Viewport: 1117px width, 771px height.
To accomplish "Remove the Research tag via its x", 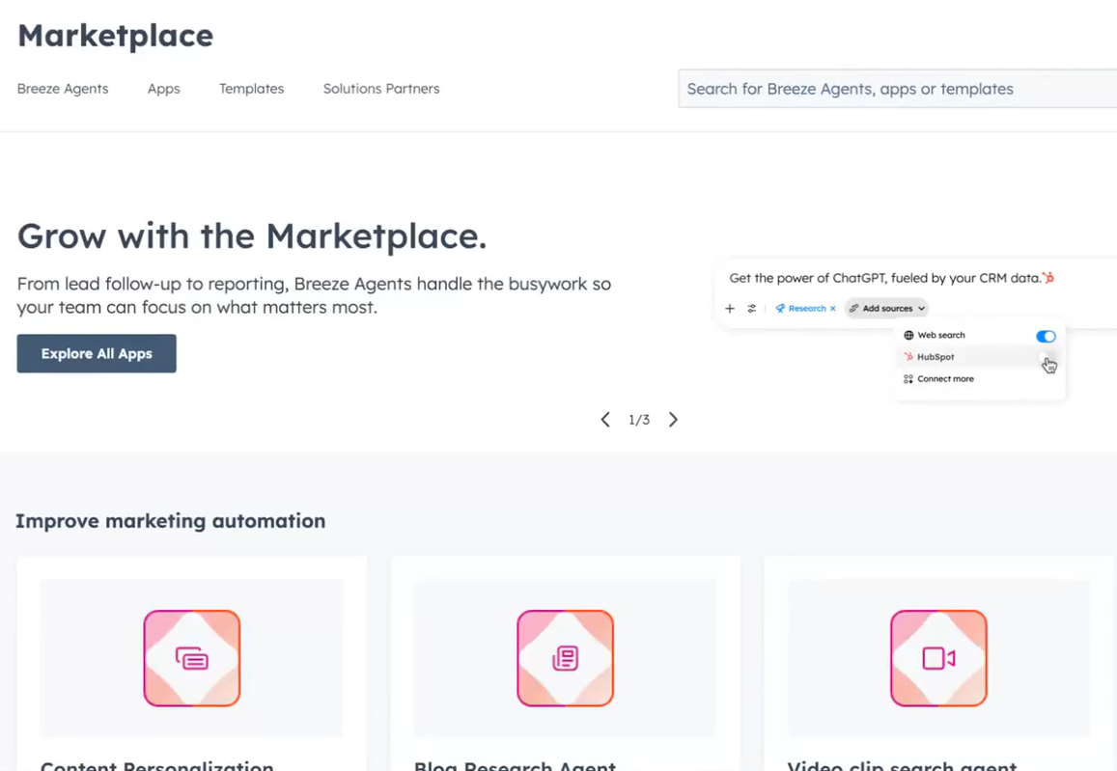I will click(833, 309).
